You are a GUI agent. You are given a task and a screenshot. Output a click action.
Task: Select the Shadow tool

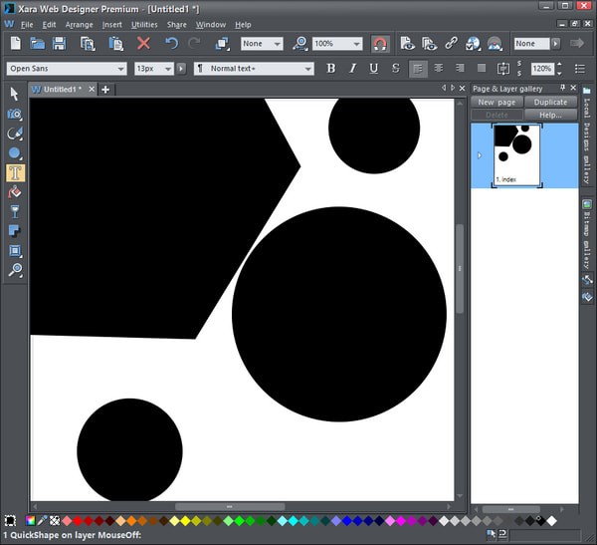tap(15, 230)
